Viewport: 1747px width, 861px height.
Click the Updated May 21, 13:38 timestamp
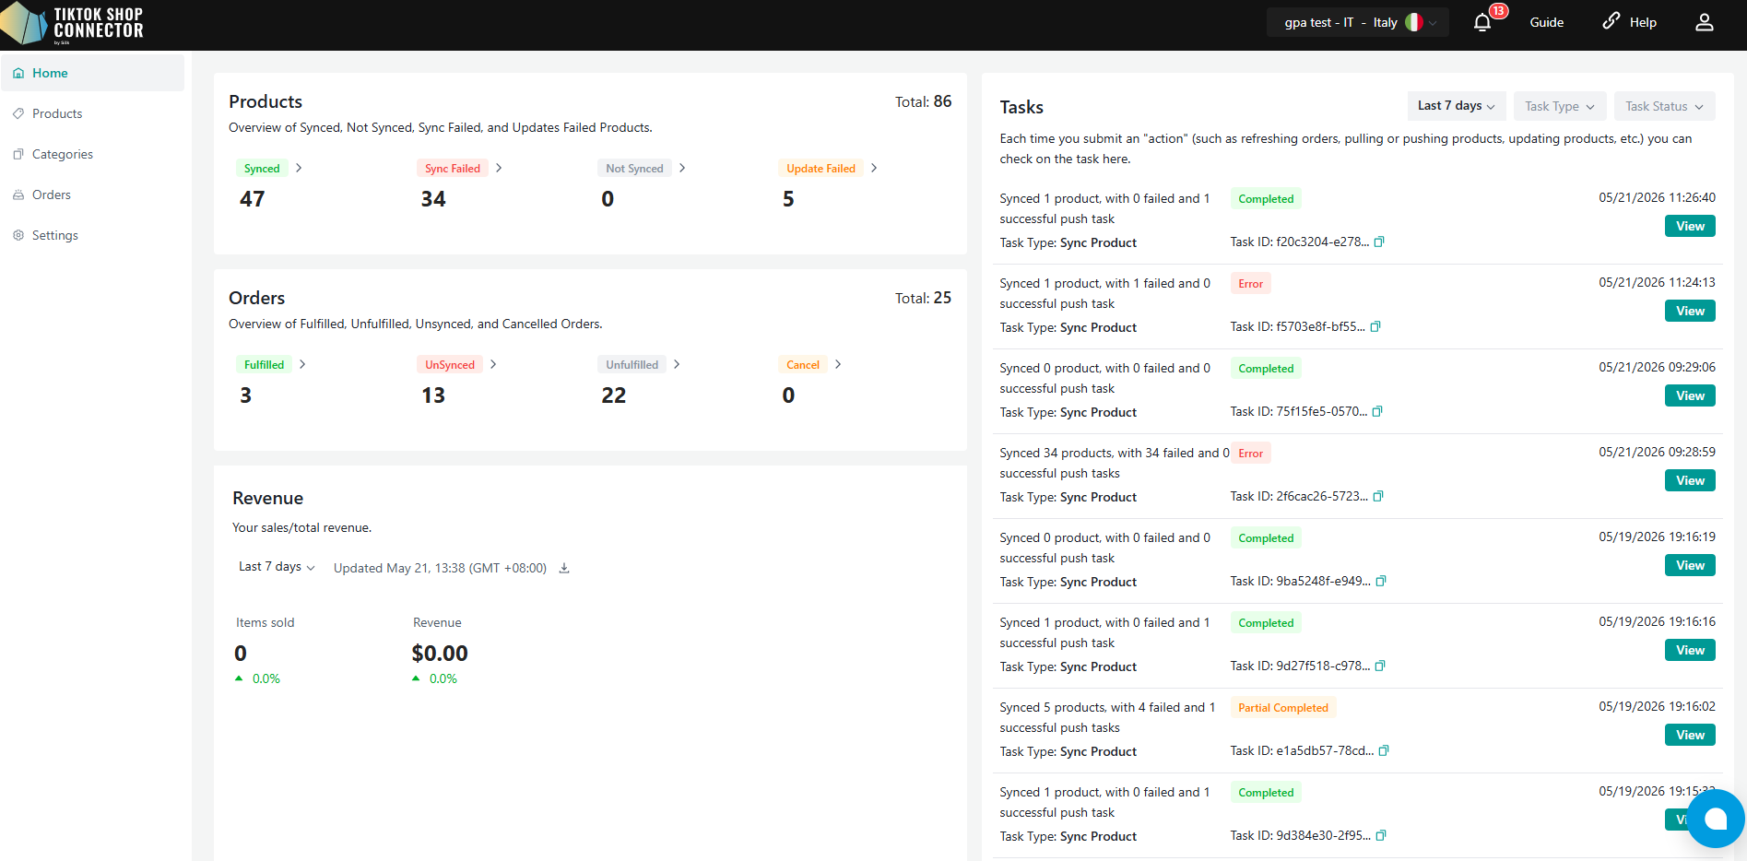click(x=440, y=568)
